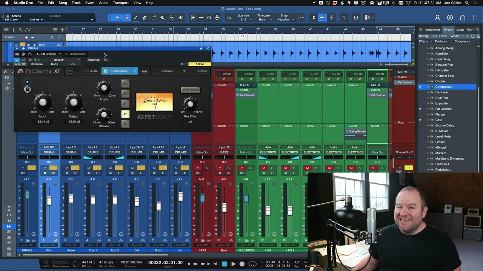Switch to the 2 - Compressor plugin tab

pyautogui.click(x=75, y=54)
